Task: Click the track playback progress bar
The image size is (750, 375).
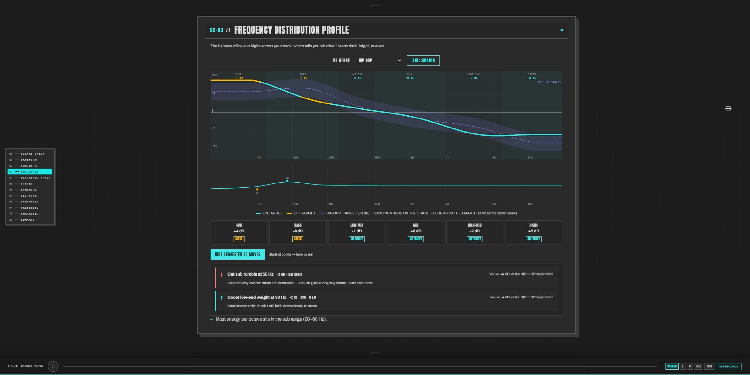Action: 360,366
